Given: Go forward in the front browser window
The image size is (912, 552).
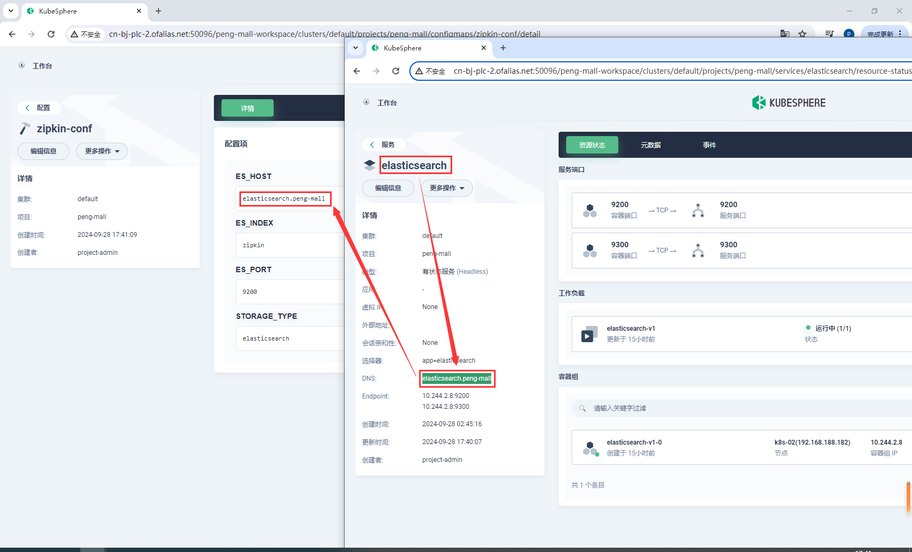Looking at the screenshot, I should pyautogui.click(x=376, y=71).
